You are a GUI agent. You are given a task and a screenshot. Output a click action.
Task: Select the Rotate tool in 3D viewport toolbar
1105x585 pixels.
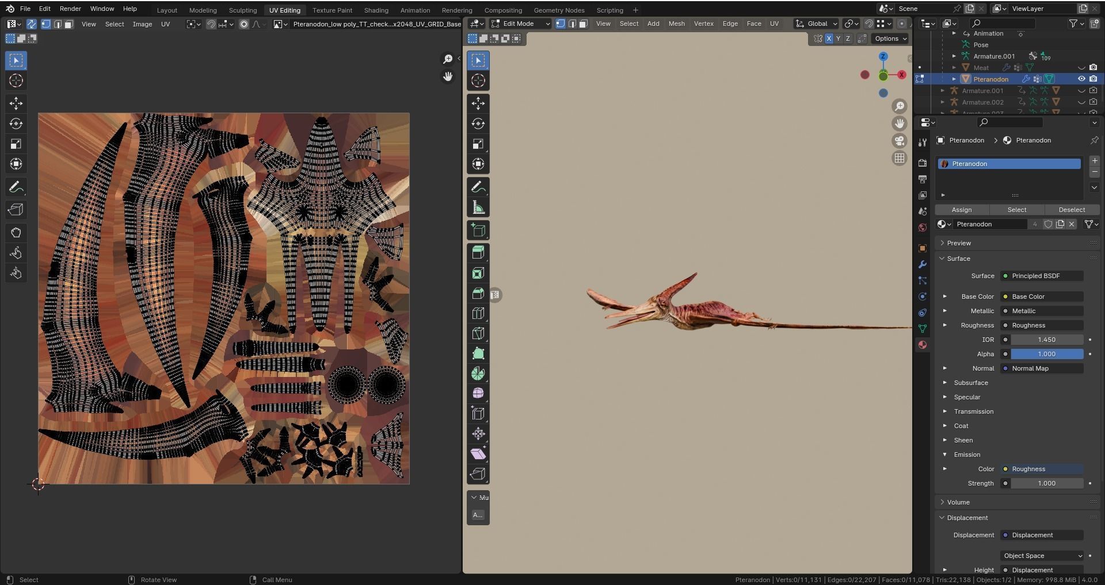pyautogui.click(x=478, y=124)
